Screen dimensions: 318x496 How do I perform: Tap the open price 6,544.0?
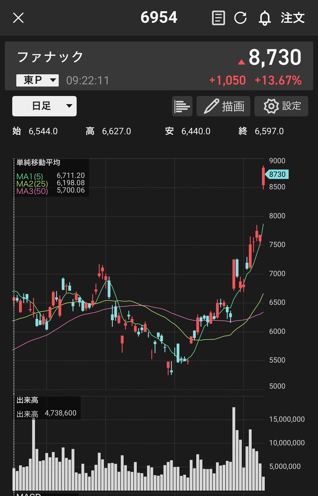[43, 131]
